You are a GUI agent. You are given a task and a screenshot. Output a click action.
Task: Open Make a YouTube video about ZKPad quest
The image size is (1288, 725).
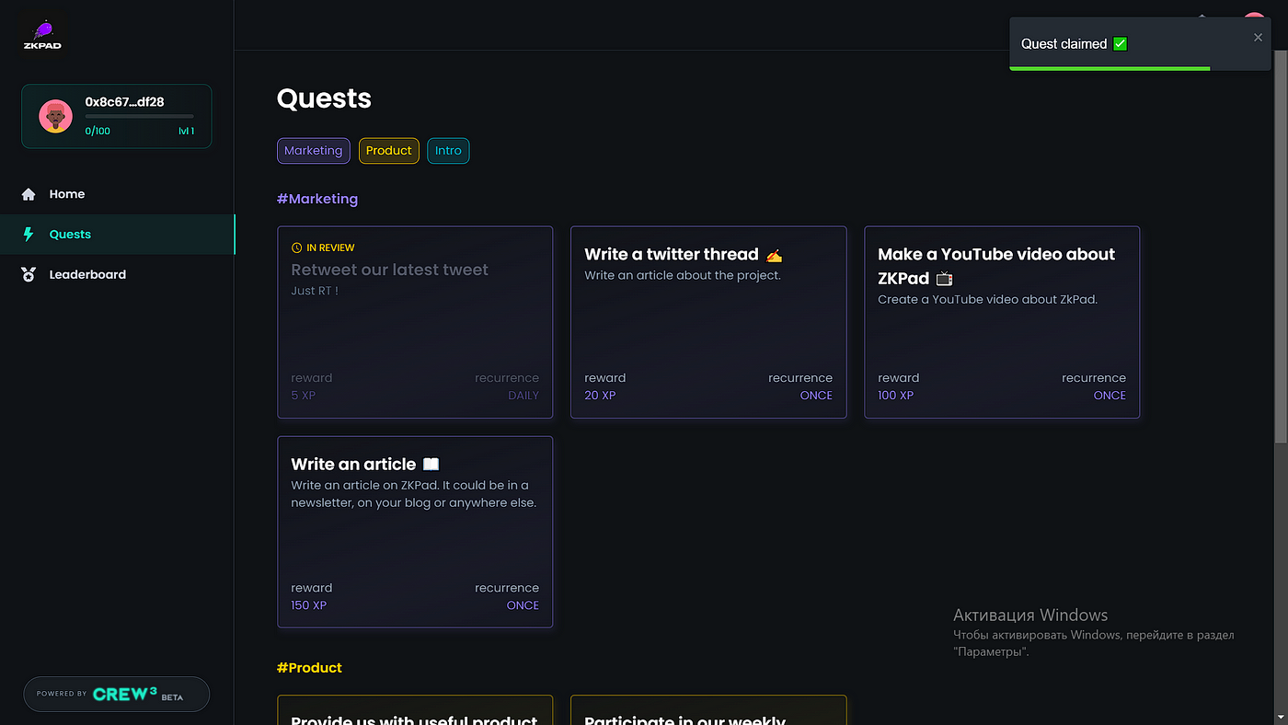coord(1002,322)
